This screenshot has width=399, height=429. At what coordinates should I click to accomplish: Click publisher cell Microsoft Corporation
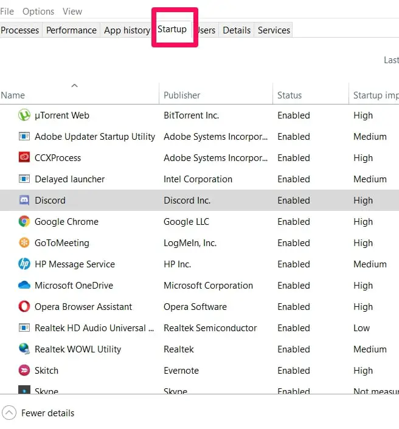point(208,286)
